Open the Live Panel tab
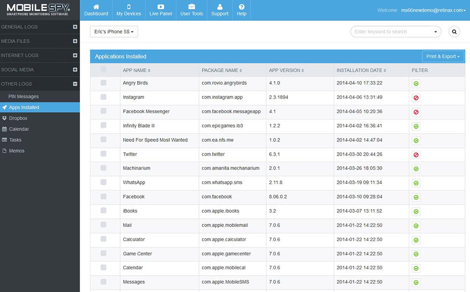The width and height of the screenshot is (470, 292). [160, 10]
